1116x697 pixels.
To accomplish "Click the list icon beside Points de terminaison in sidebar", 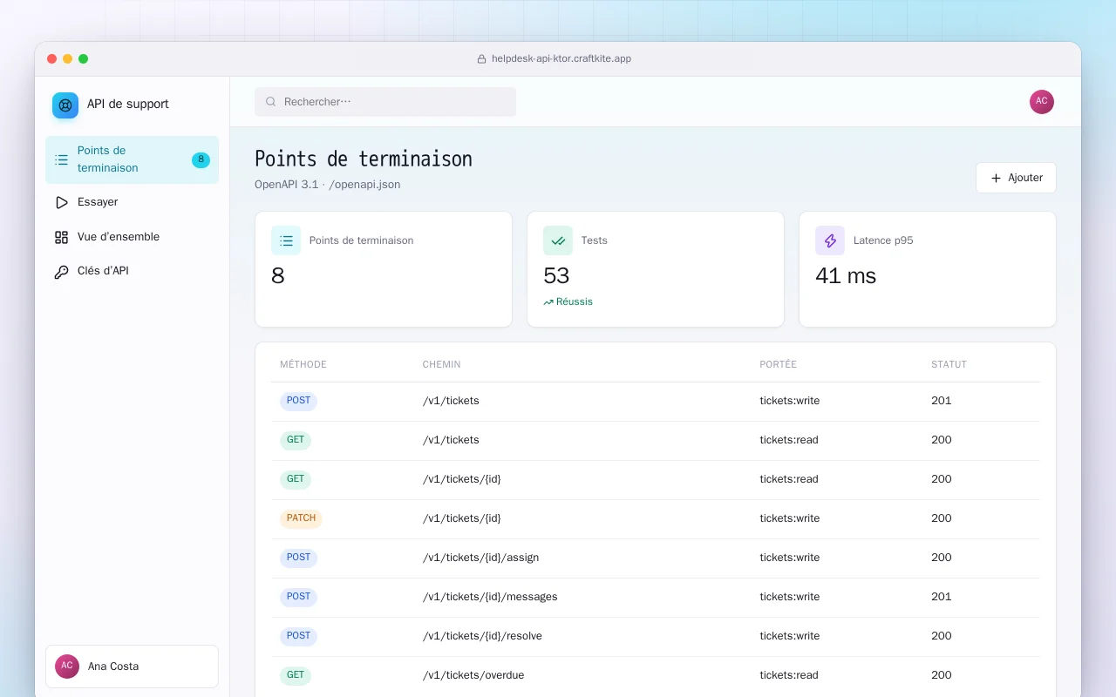I will [x=61, y=159].
